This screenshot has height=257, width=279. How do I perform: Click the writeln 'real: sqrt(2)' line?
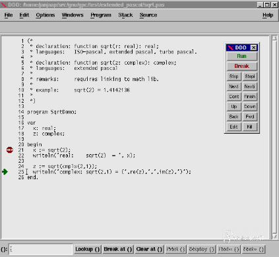[x=84, y=156]
